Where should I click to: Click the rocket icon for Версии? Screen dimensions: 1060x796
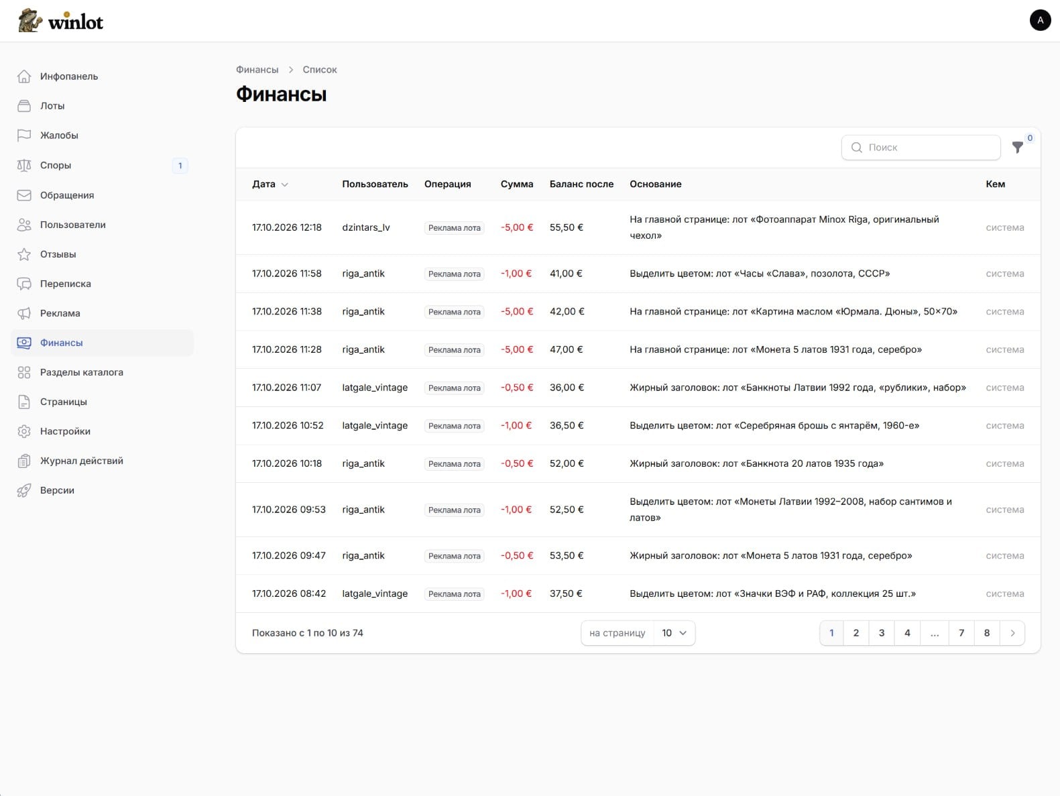[x=24, y=490]
